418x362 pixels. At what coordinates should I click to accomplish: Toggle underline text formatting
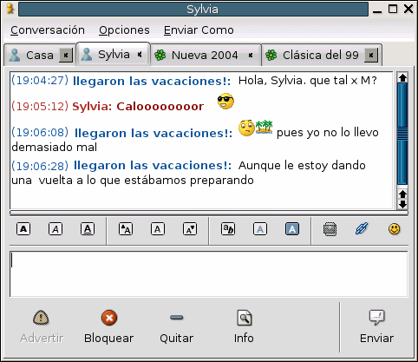pos(88,229)
